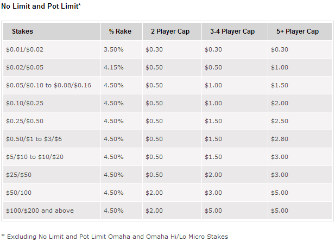Click the $2.80 cap value

coord(281,139)
